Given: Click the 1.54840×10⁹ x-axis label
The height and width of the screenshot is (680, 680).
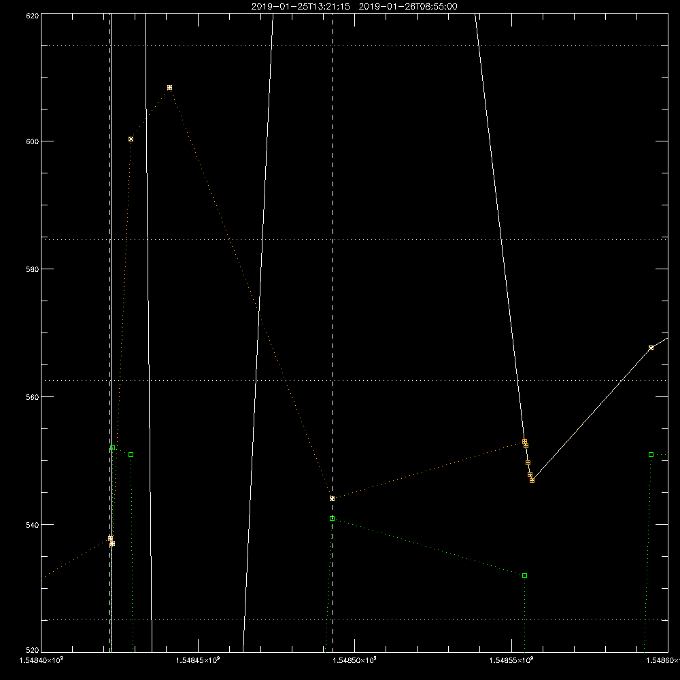Looking at the screenshot, I should (x=41, y=660).
